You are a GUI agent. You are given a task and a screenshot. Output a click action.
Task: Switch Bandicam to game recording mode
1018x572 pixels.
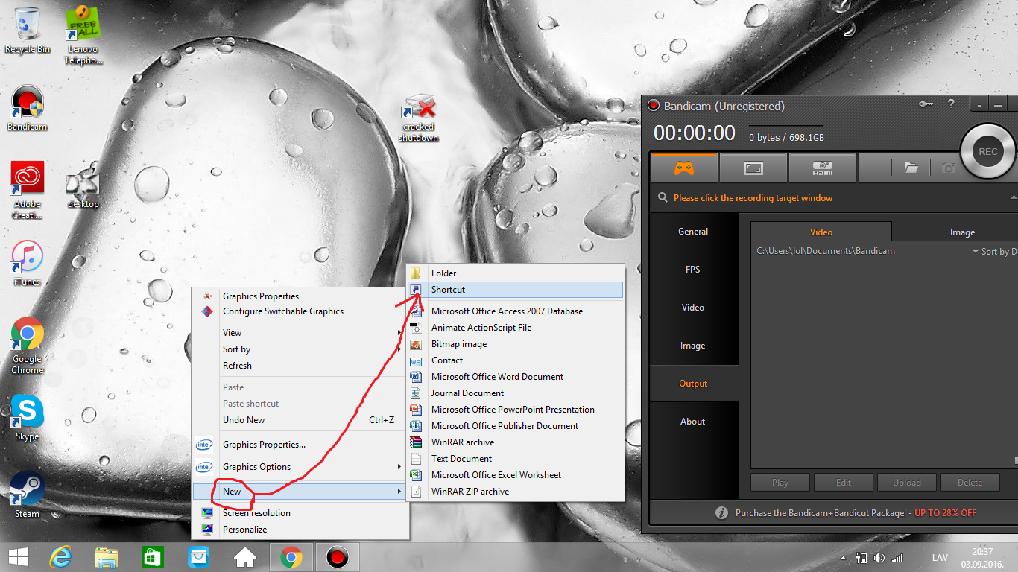pyautogui.click(x=684, y=168)
